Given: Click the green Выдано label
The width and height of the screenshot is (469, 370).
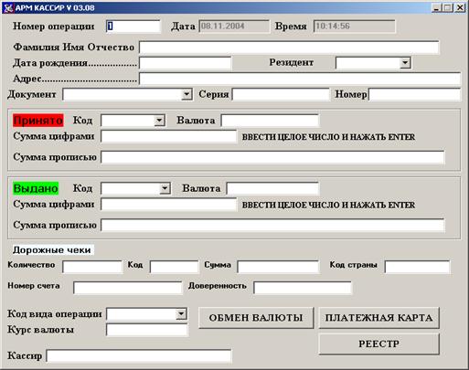Looking at the screenshot, I should [x=36, y=188].
